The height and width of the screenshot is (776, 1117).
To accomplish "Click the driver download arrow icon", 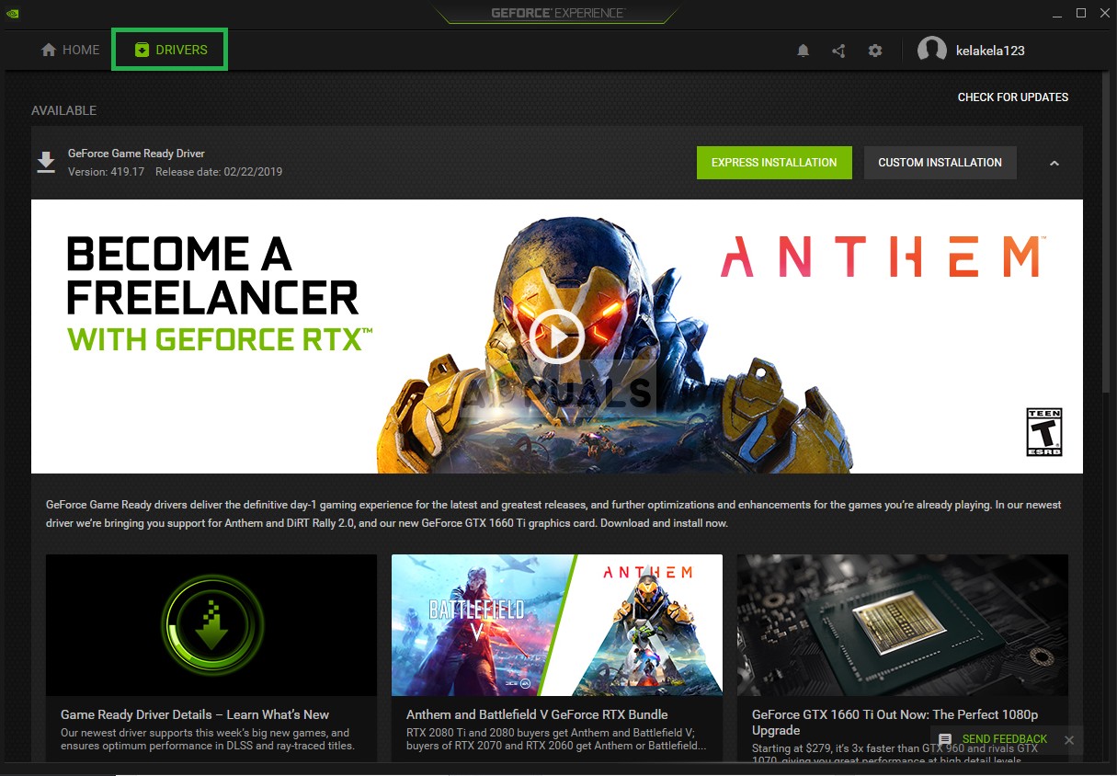I will click(x=46, y=162).
